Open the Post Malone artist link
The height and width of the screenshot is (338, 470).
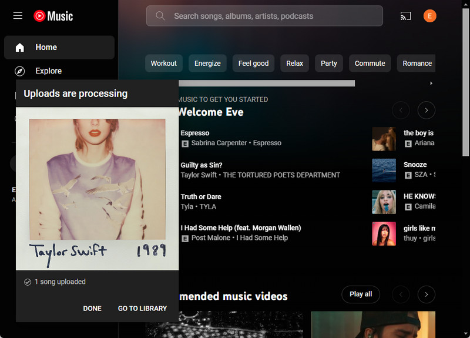[211, 238]
